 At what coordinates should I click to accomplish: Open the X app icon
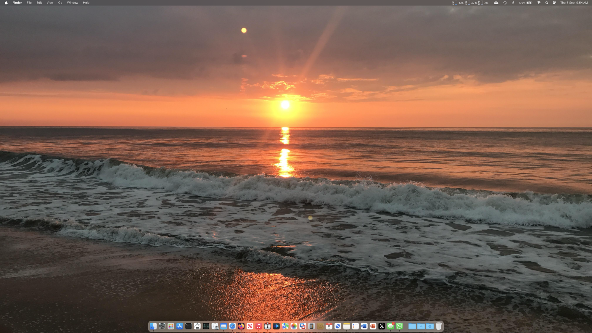(x=382, y=326)
